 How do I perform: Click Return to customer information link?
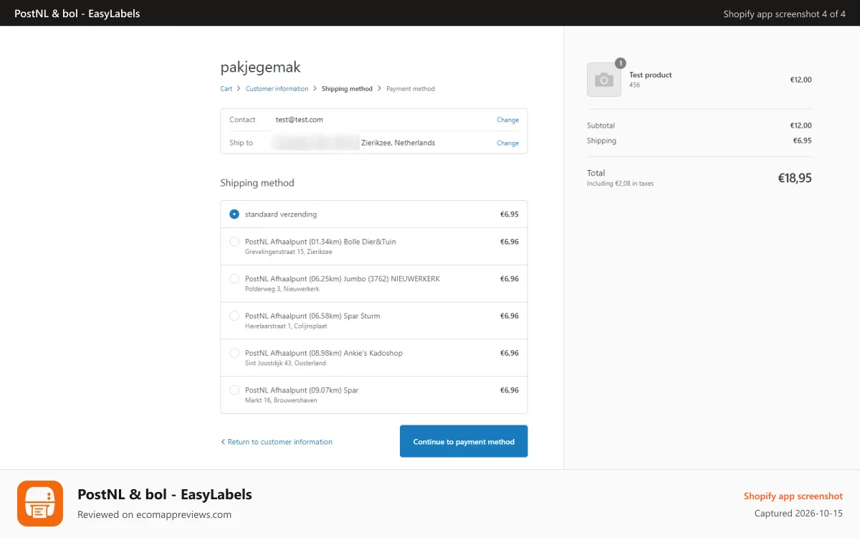pos(277,442)
